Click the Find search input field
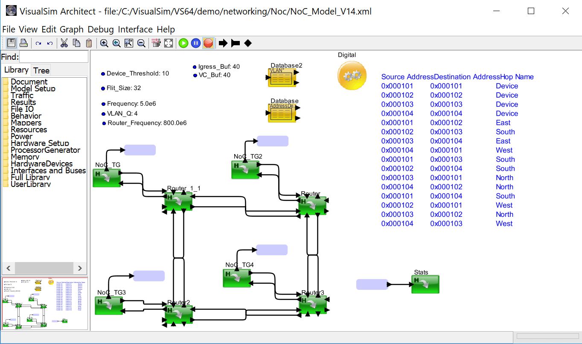The height and width of the screenshot is (344, 582). click(x=54, y=57)
